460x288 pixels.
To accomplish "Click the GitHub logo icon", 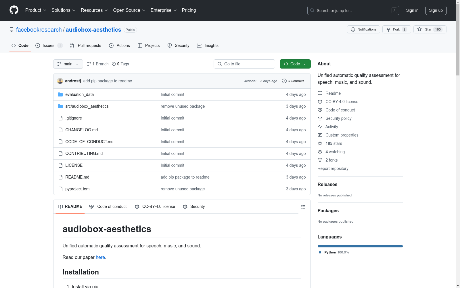I will click(x=14, y=10).
